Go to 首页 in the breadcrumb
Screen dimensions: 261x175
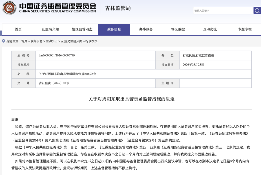pyautogui.click(x=24, y=41)
